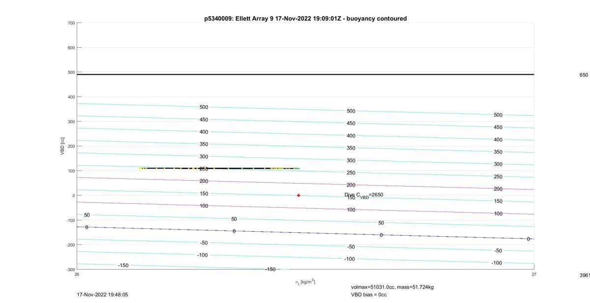The width and height of the screenshot is (590, 303).
Task: Click x-axis tick label '26'
Action: tap(77, 275)
